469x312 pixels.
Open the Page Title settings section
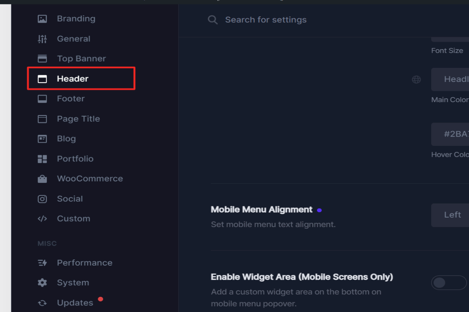point(78,119)
